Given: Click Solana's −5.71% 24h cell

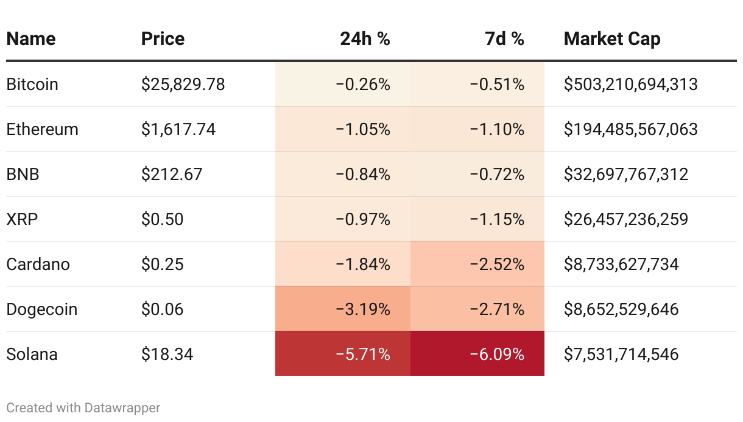Looking at the screenshot, I should point(343,354).
